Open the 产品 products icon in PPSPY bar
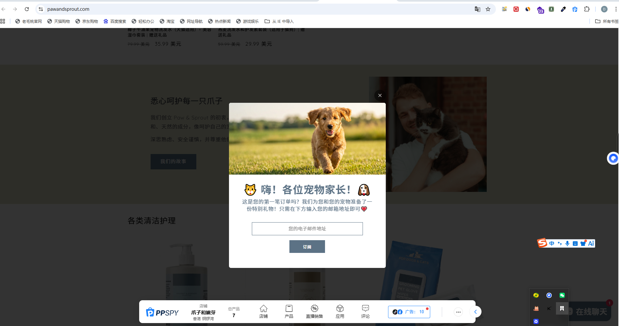 tap(289, 311)
